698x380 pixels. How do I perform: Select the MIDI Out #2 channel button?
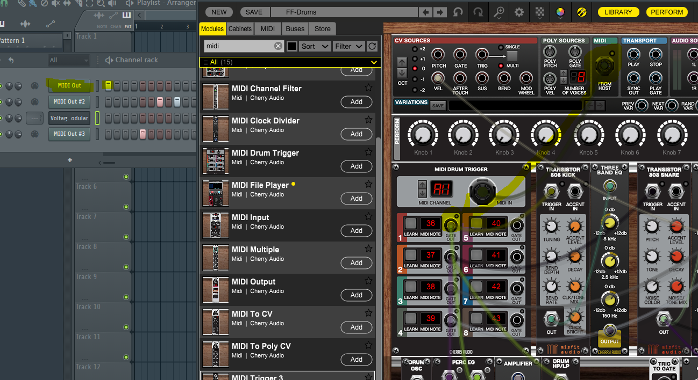point(69,101)
